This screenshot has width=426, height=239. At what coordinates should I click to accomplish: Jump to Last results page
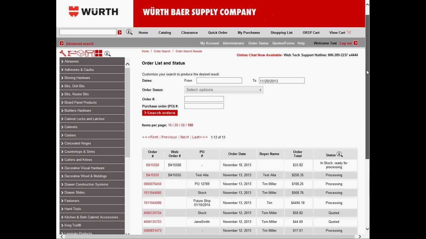click(x=200, y=137)
